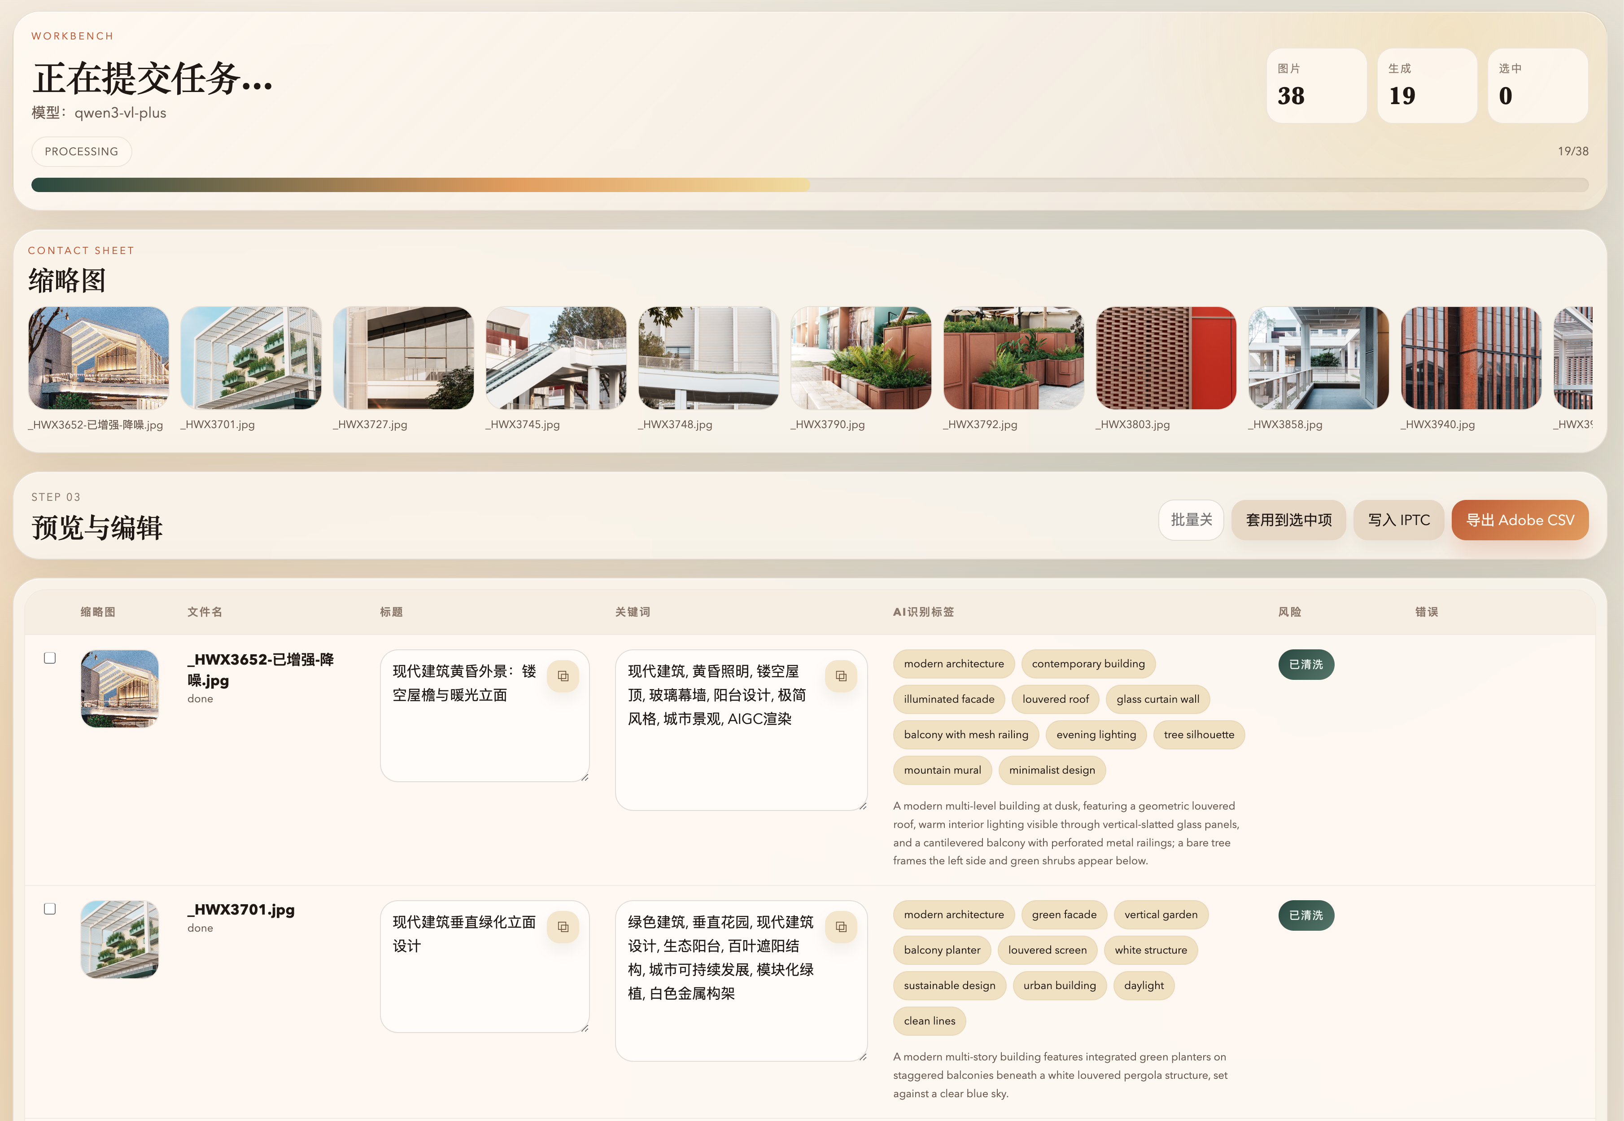Copy keywords of _HWX3652 row
The width and height of the screenshot is (1624, 1121).
840,676
